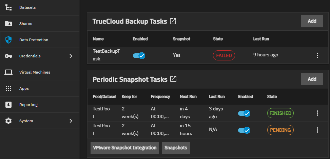
Task: Click the Reporting chart icon
Action: pos(9,105)
